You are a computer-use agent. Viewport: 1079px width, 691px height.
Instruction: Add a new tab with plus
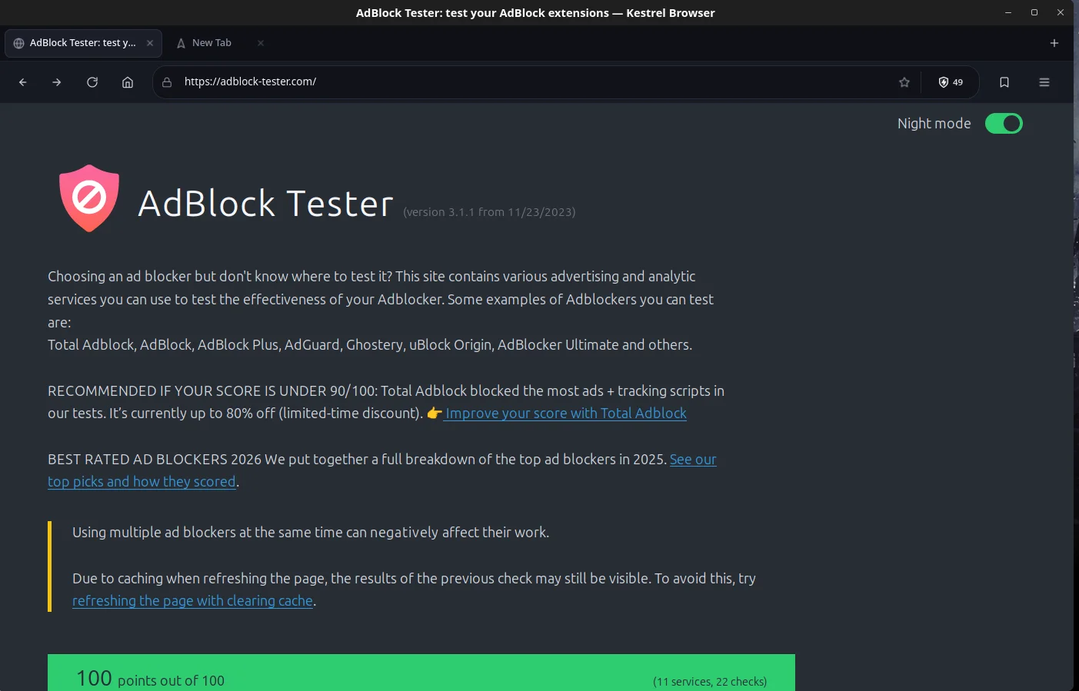tap(1054, 43)
